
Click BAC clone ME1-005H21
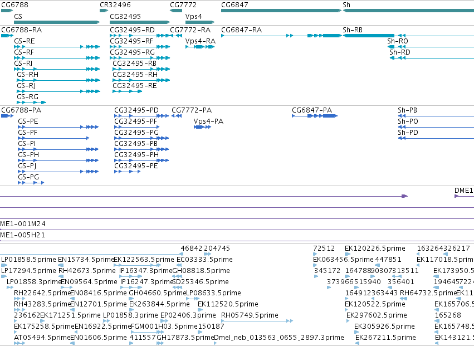pos(22,235)
